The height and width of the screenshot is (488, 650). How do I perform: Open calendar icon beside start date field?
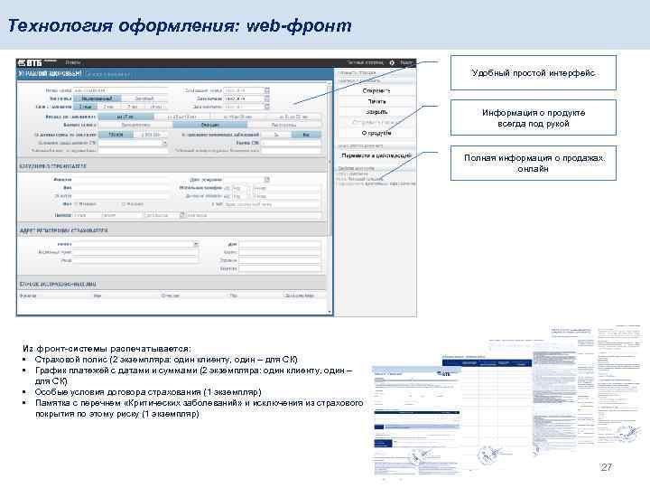267,99
